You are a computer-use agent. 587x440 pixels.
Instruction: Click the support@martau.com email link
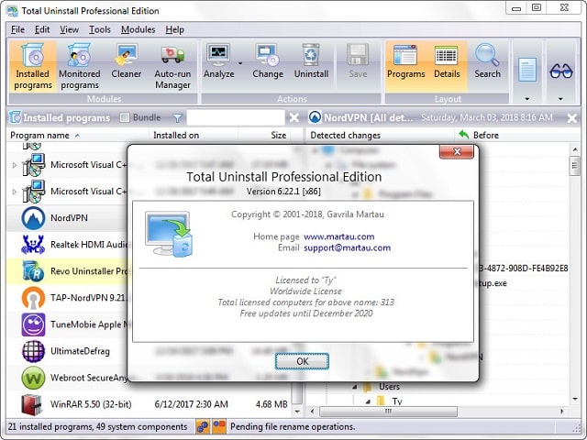[x=347, y=247]
